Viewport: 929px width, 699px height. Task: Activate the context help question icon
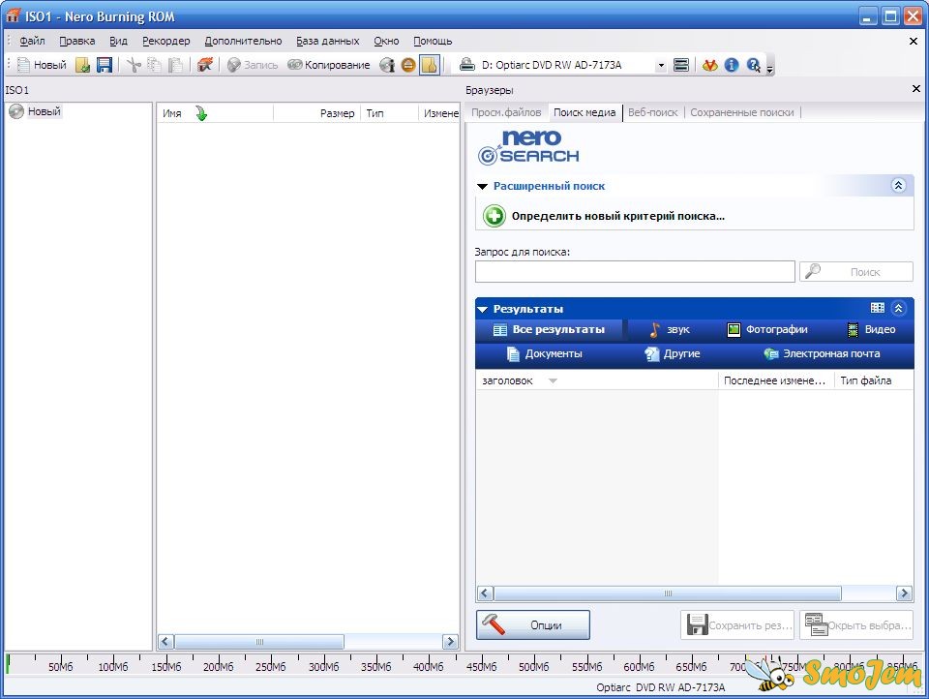point(753,65)
